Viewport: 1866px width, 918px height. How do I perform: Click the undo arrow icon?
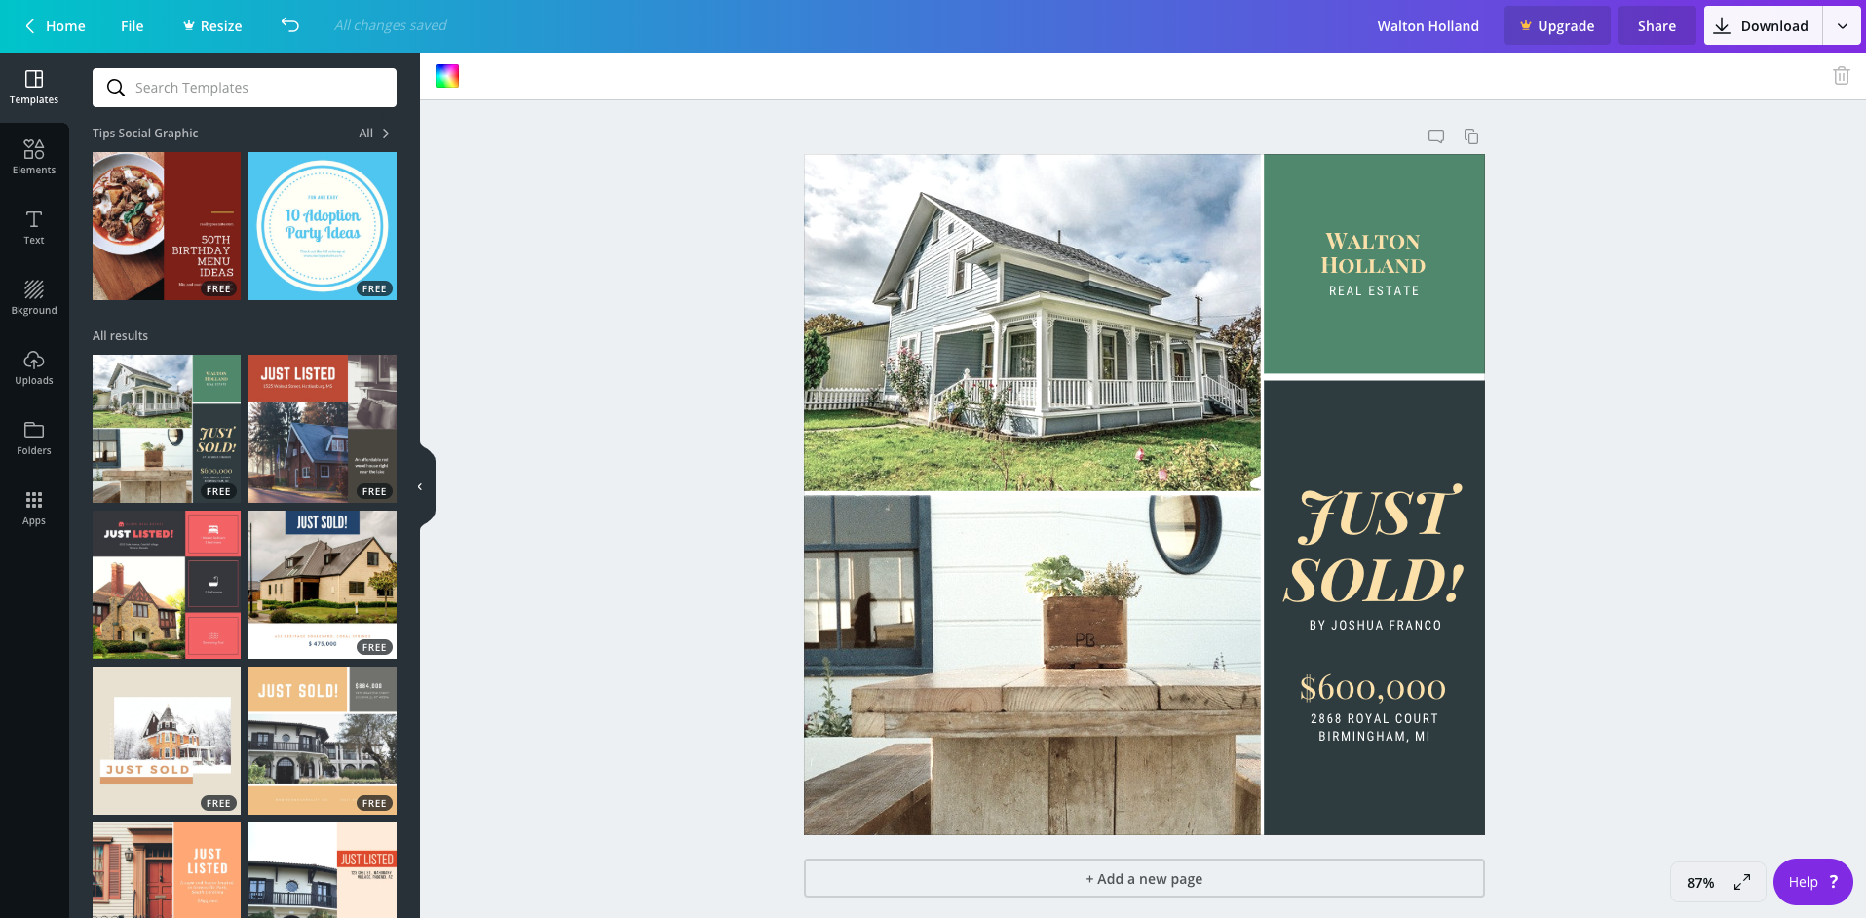290,25
